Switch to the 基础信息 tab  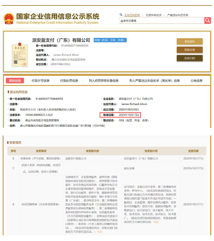click(15, 81)
